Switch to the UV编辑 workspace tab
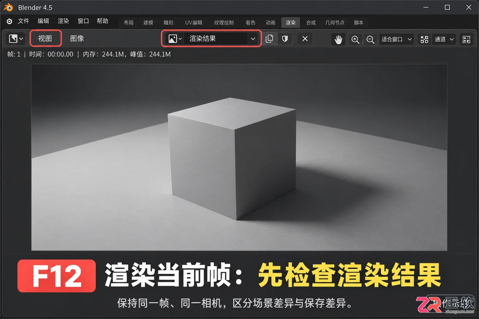Viewport: 479px width, 319px height. 194,23
